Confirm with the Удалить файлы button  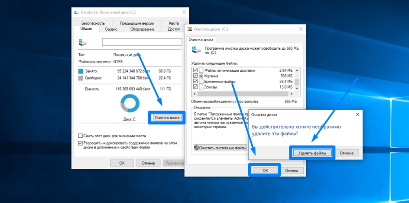point(312,153)
